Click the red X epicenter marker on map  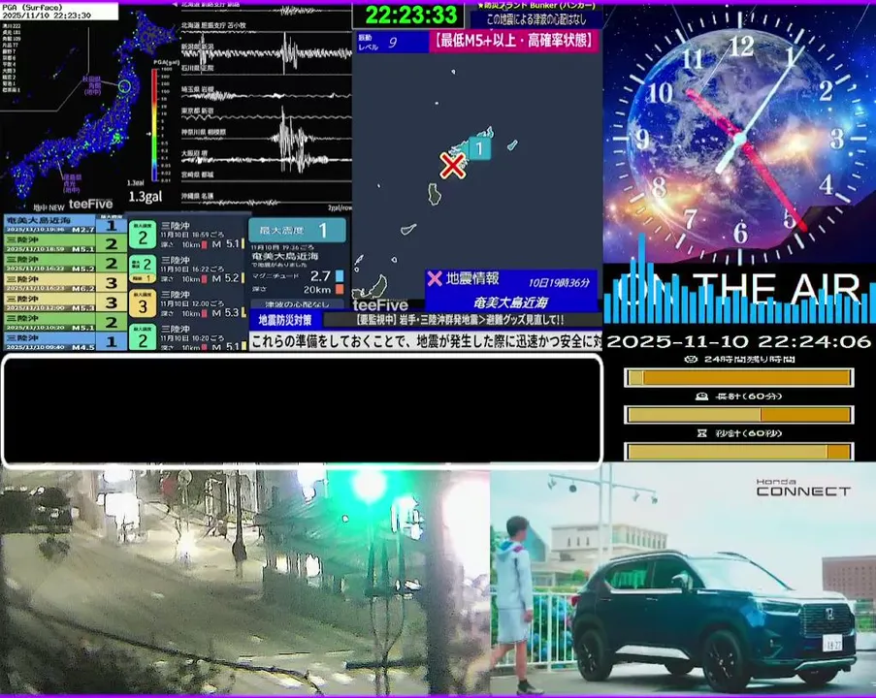[452, 165]
